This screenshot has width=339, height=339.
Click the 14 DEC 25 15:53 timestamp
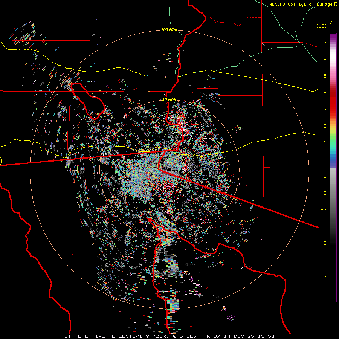[249, 336]
